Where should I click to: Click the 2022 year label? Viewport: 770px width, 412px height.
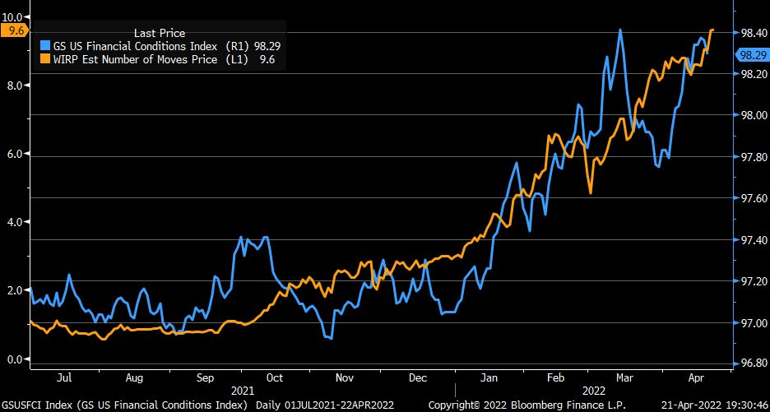[x=593, y=391]
